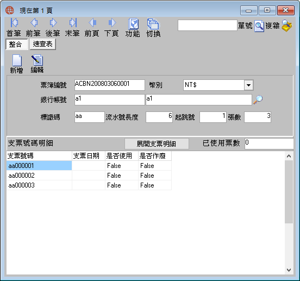Click the 單號 search input field
This screenshot has width=300, height=281.
(208, 25)
